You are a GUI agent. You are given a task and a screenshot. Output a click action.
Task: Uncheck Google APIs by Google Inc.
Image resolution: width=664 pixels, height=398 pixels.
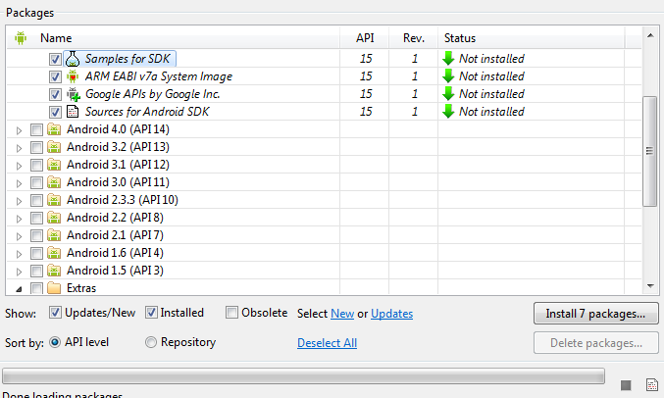point(55,94)
